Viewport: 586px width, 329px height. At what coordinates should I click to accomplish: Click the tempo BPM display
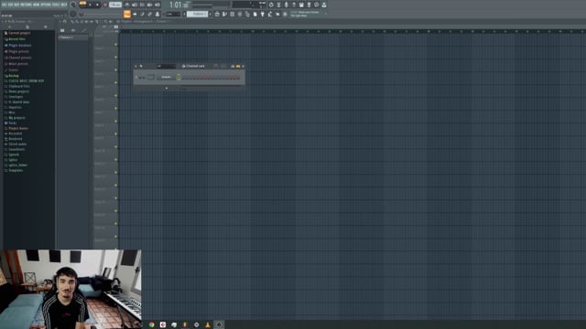[115, 5]
